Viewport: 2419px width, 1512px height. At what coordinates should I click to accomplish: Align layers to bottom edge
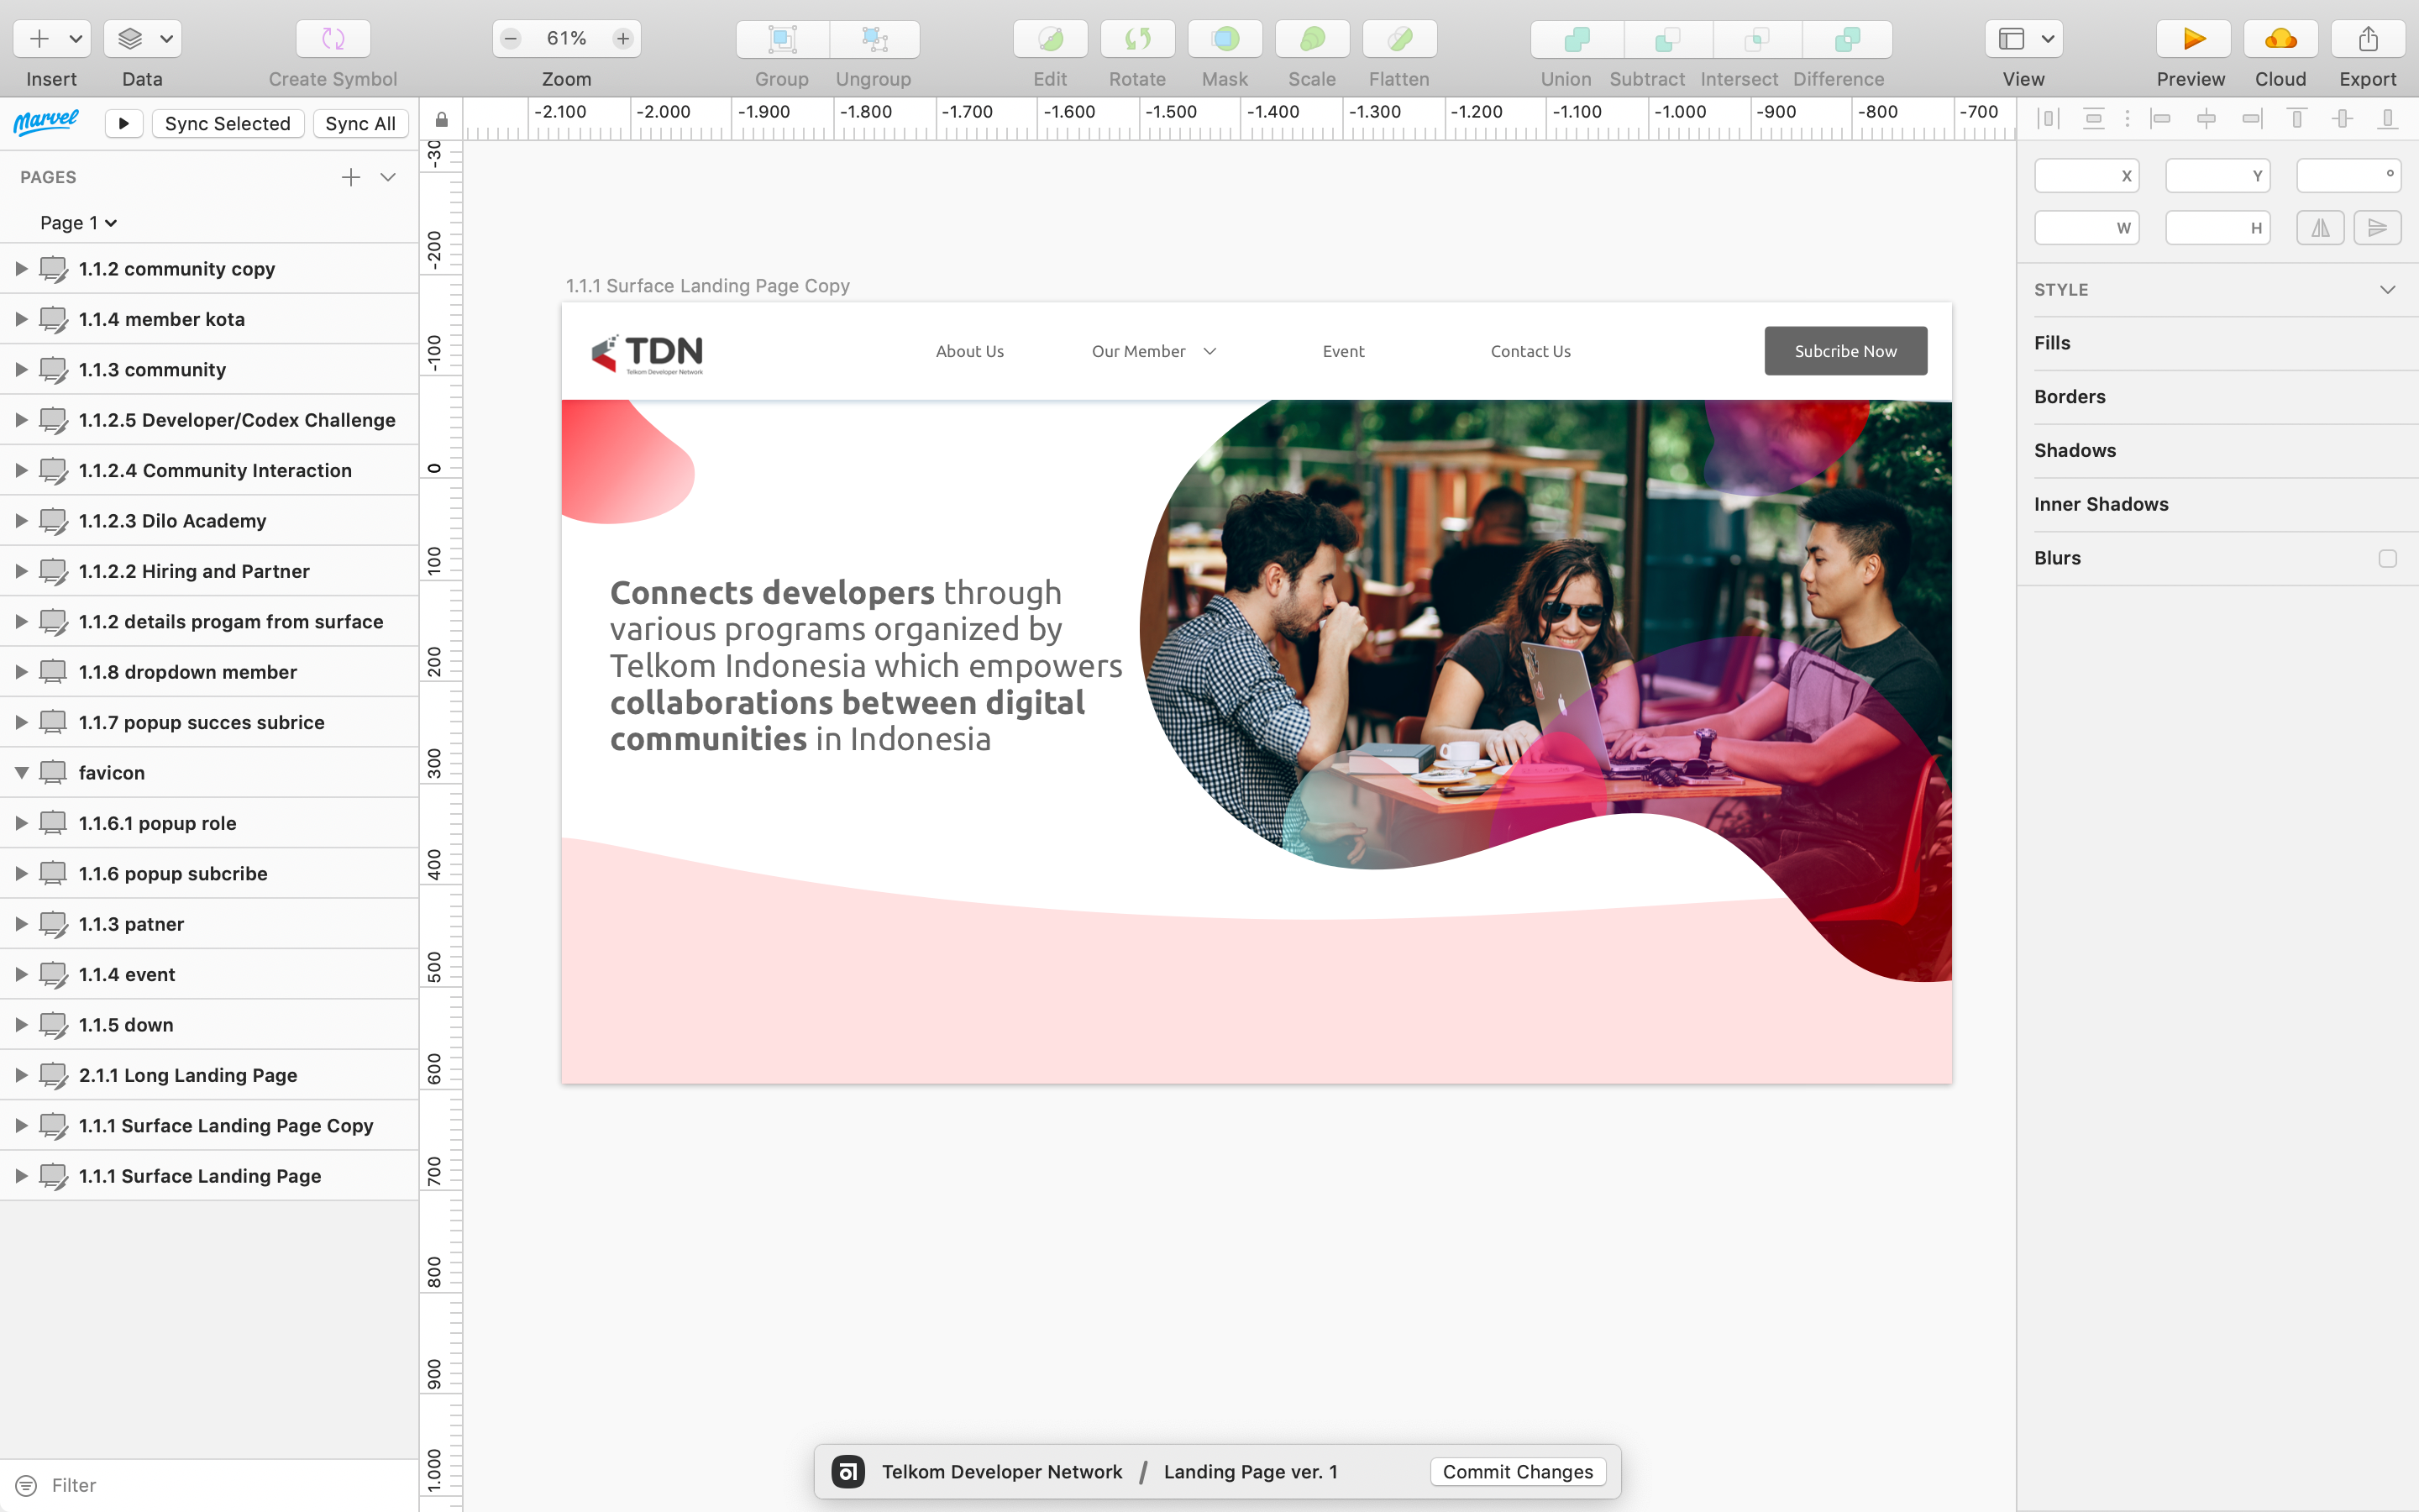pos(2387,119)
